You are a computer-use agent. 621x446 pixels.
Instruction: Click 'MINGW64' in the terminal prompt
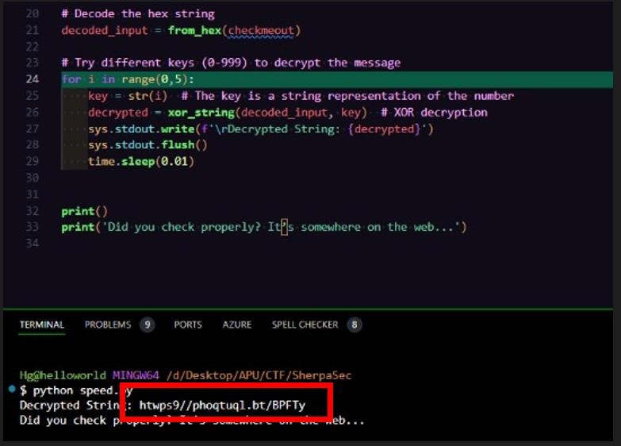(x=136, y=375)
